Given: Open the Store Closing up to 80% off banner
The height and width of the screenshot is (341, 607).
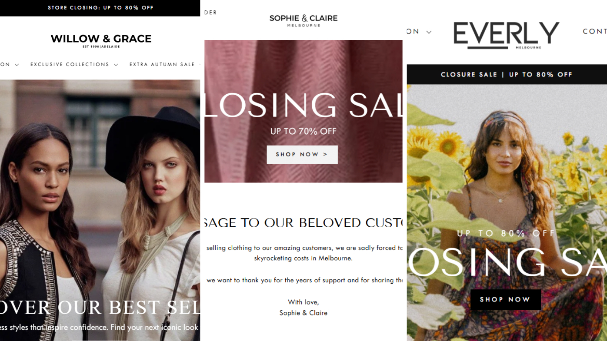Looking at the screenshot, I should point(100,8).
